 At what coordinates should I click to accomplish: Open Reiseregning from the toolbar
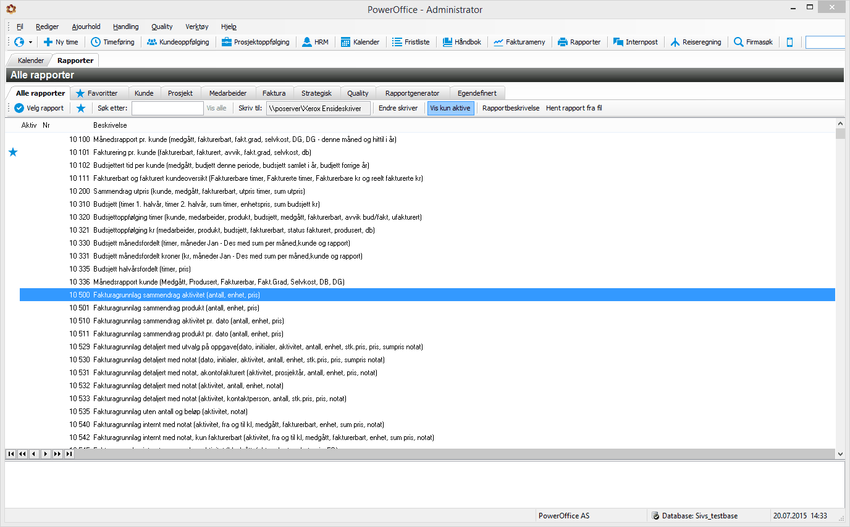coord(695,42)
